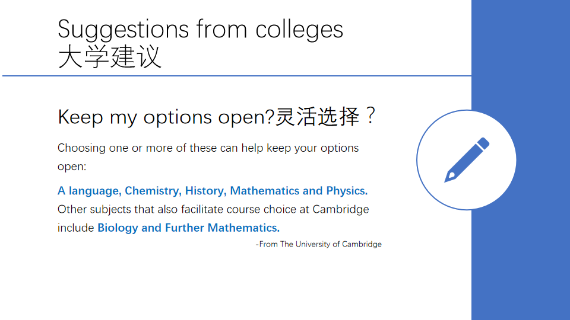Select the white circle around the pencil

coord(467,159)
